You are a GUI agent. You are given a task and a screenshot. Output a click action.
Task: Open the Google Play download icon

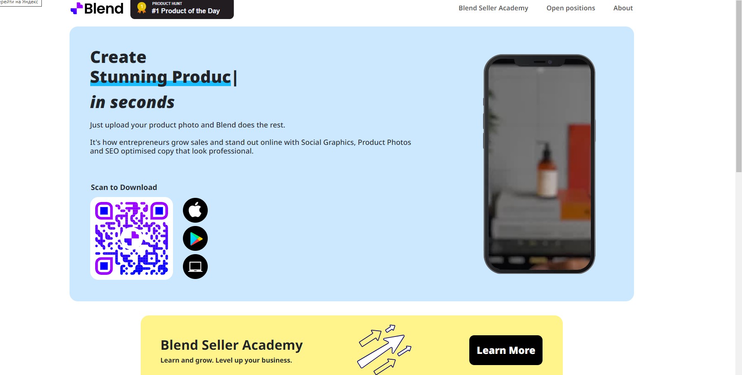(x=195, y=238)
